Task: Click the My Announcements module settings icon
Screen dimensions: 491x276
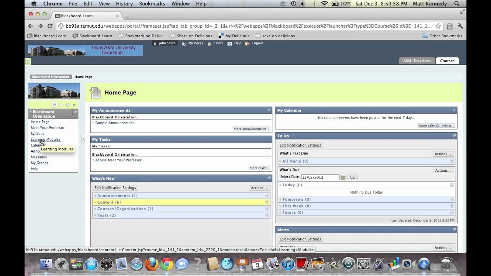Action: (x=269, y=110)
